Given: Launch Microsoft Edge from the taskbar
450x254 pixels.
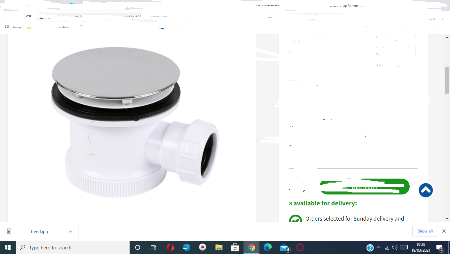Looking at the screenshot, I should coord(267,247).
